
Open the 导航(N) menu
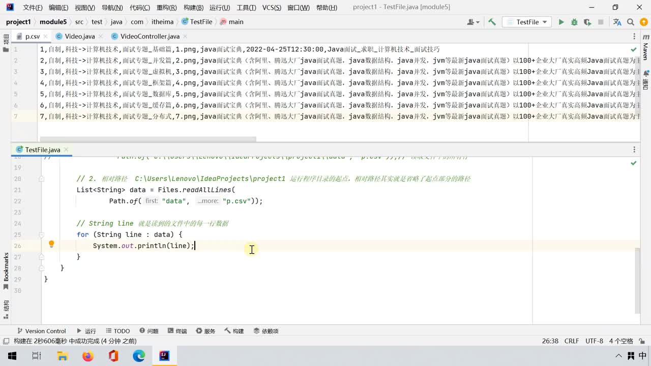(x=112, y=8)
